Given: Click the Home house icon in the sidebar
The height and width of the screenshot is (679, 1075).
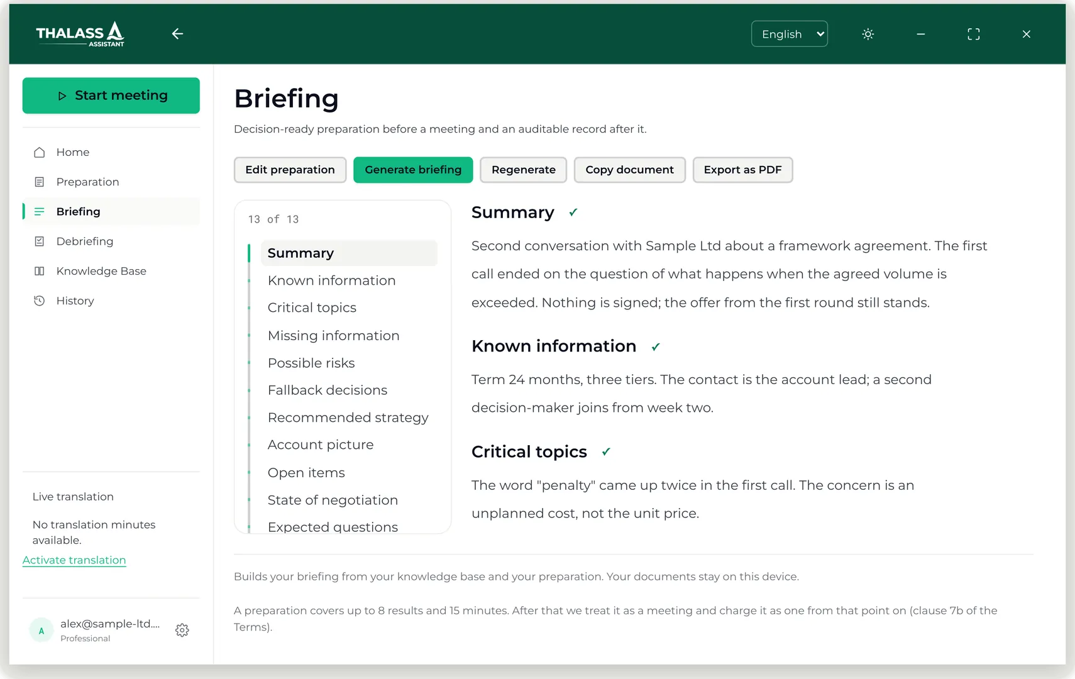Looking at the screenshot, I should click(x=40, y=152).
